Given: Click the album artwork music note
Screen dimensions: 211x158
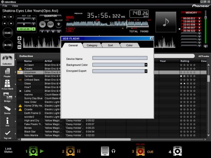Looking at the screenshot, I should pyautogui.click(x=166, y=22).
